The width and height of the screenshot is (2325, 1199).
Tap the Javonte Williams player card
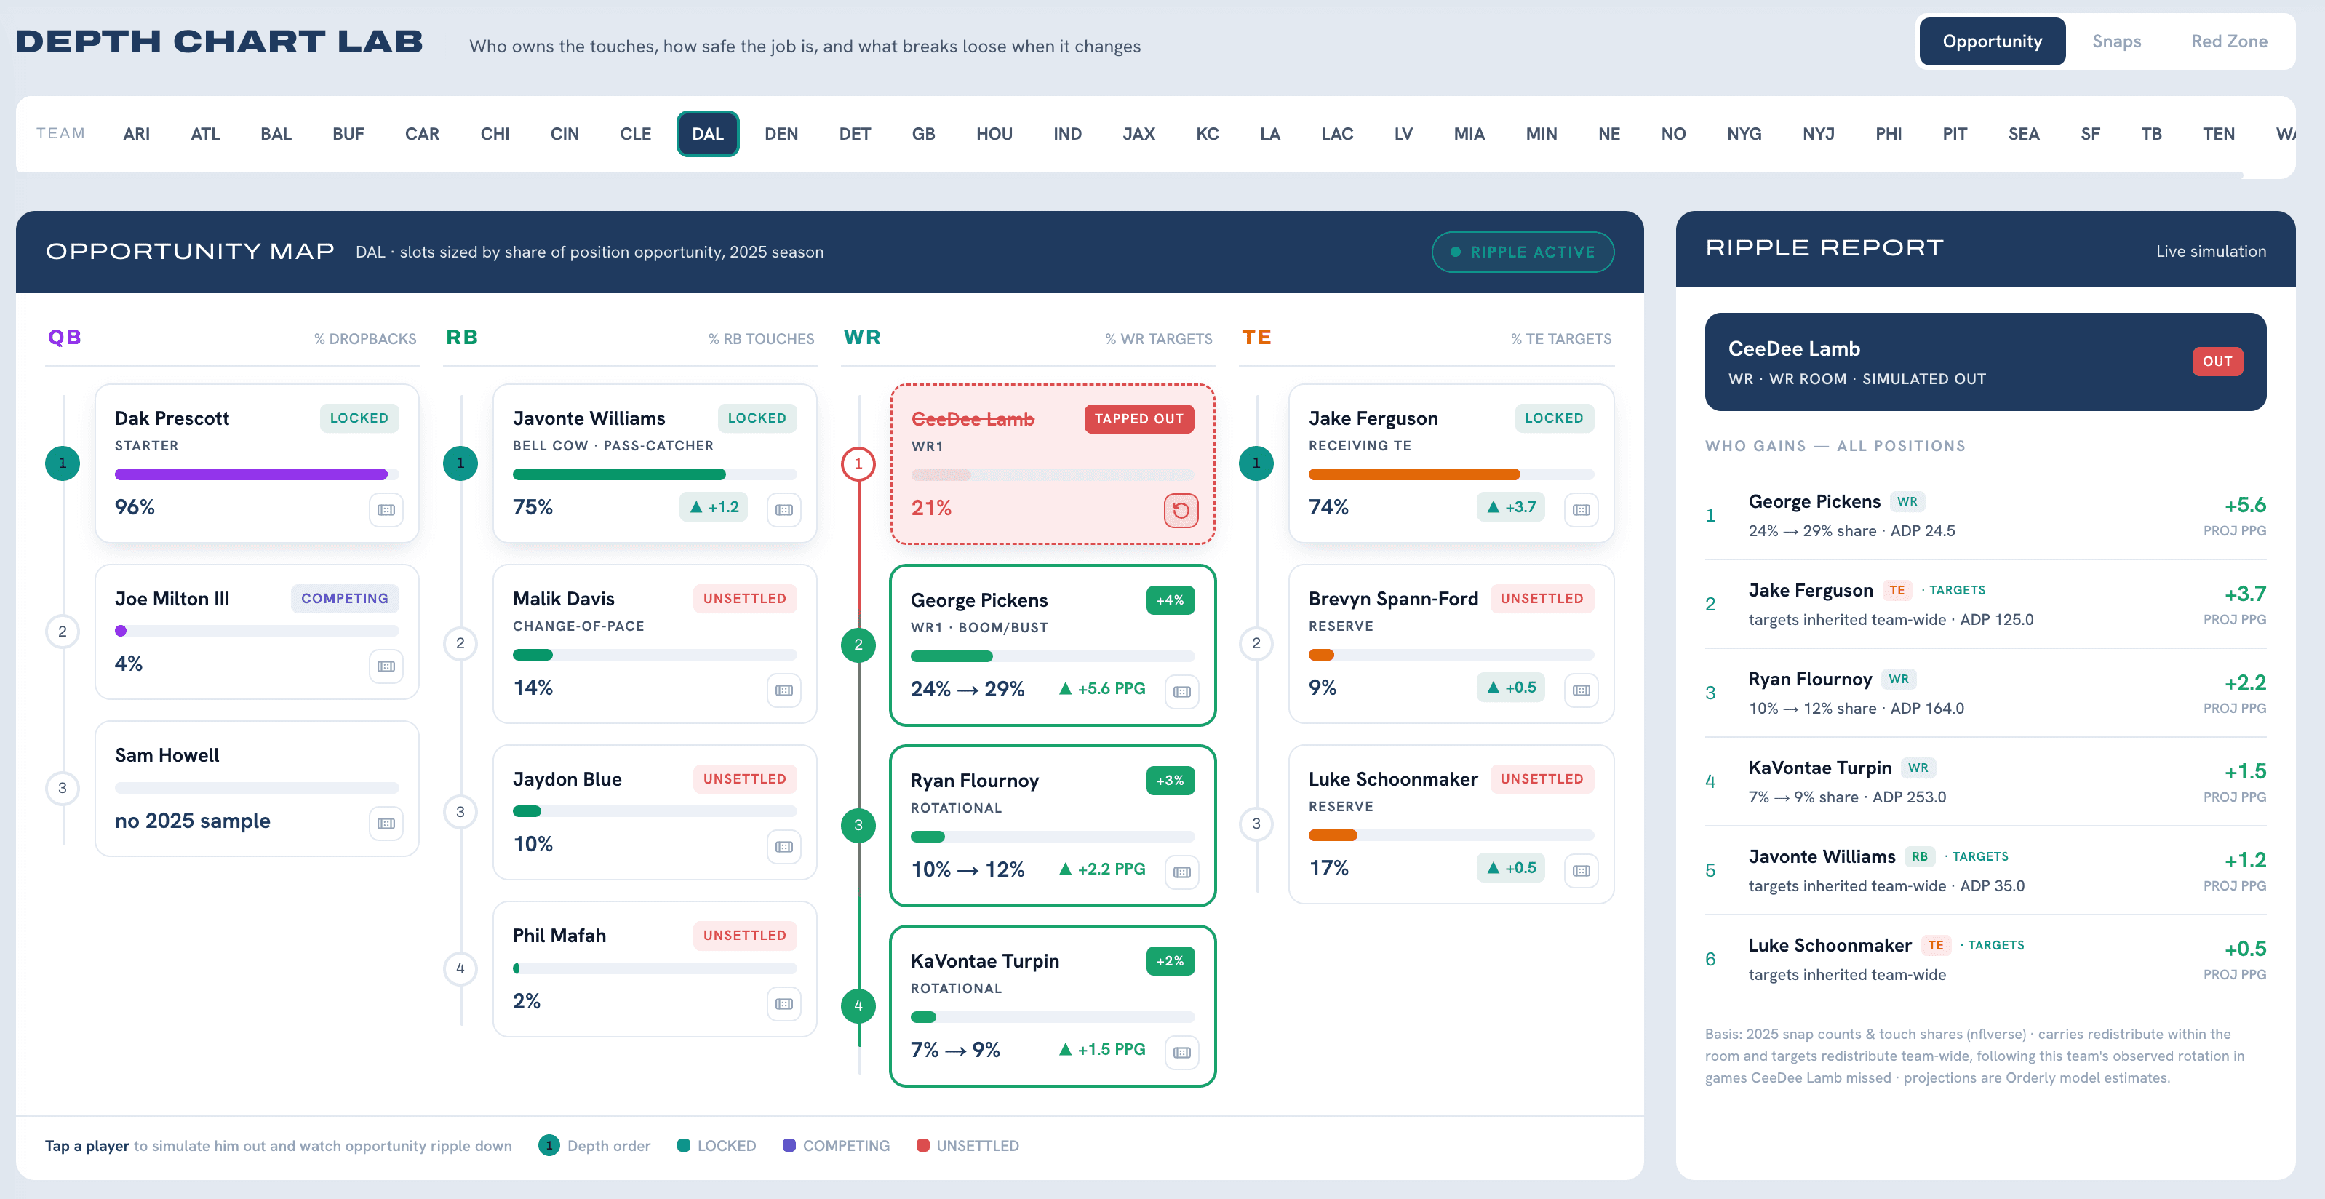655,463
